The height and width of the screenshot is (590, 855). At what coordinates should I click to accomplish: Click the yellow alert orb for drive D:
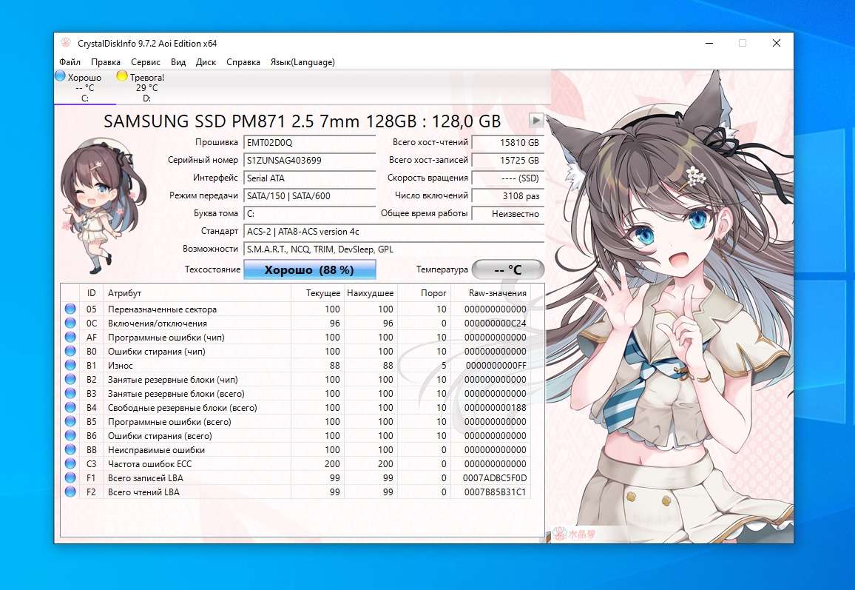[x=122, y=76]
